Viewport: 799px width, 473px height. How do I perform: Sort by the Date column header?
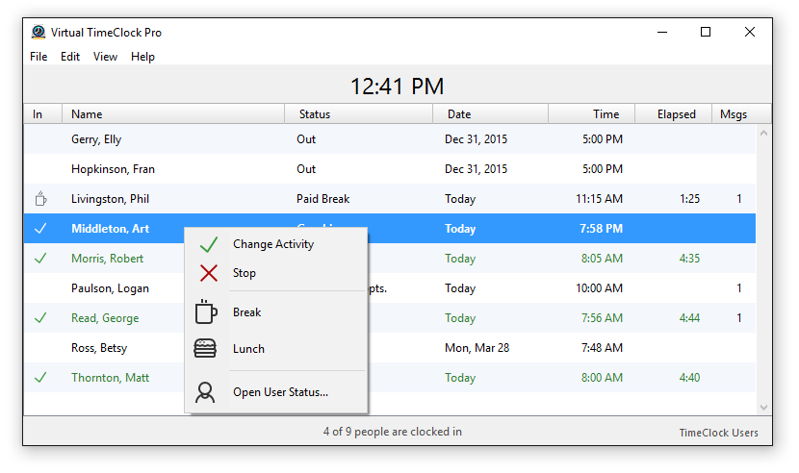491,114
